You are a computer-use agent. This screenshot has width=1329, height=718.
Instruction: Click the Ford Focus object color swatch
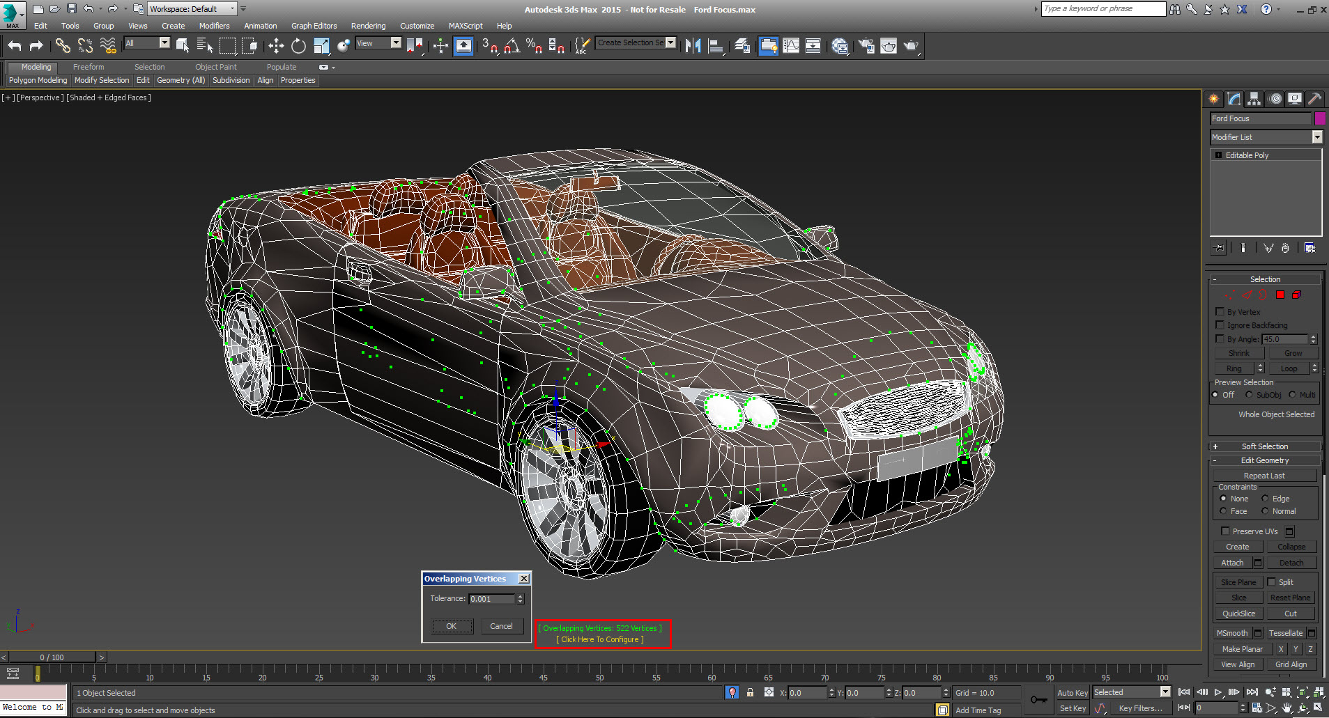point(1320,118)
